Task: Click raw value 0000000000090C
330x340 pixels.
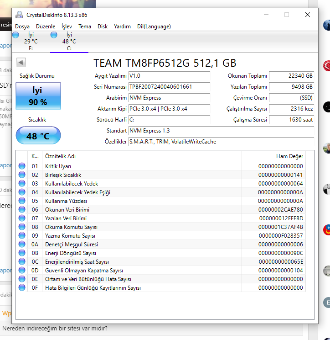Action: (280, 253)
